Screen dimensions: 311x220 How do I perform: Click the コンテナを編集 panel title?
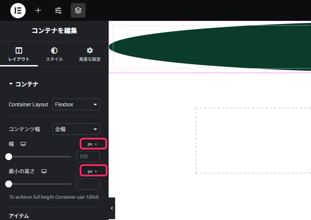pos(54,31)
